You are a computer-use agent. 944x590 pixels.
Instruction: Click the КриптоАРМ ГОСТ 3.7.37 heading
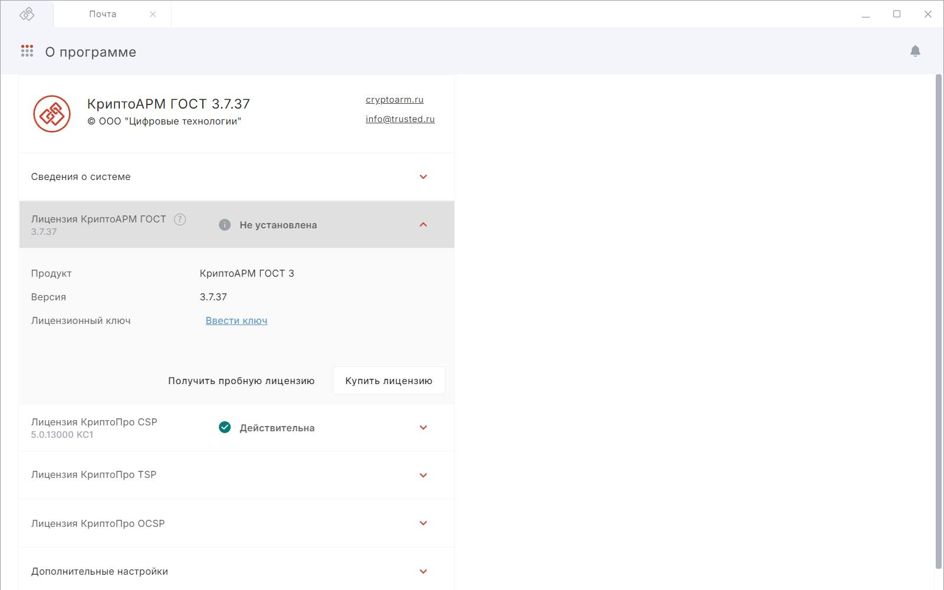click(169, 104)
